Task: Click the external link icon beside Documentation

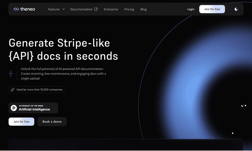Action: click(x=96, y=9)
